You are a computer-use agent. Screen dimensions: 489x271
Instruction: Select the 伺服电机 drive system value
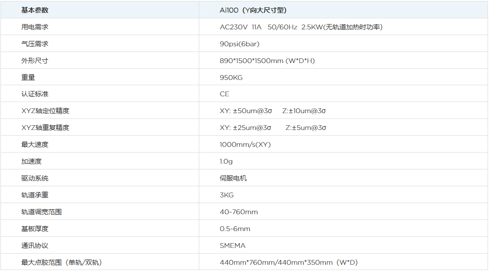[x=233, y=178]
